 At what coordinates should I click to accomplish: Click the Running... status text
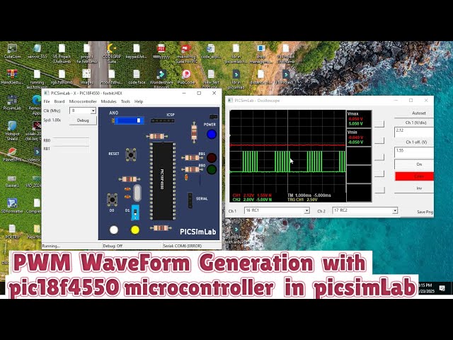click(51, 246)
